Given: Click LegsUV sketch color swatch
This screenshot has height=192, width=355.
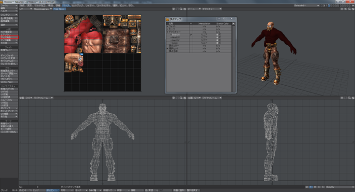Looking at the screenshot, I should [217, 40].
